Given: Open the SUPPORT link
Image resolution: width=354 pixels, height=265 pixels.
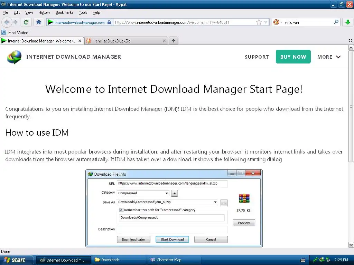Looking at the screenshot, I should pos(257,57).
